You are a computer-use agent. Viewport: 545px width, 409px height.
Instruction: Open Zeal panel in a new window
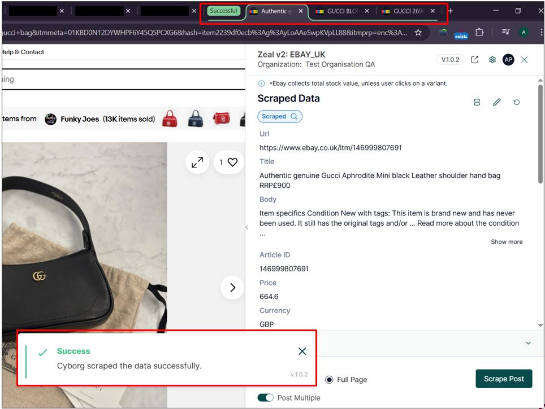[x=474, y=60]
